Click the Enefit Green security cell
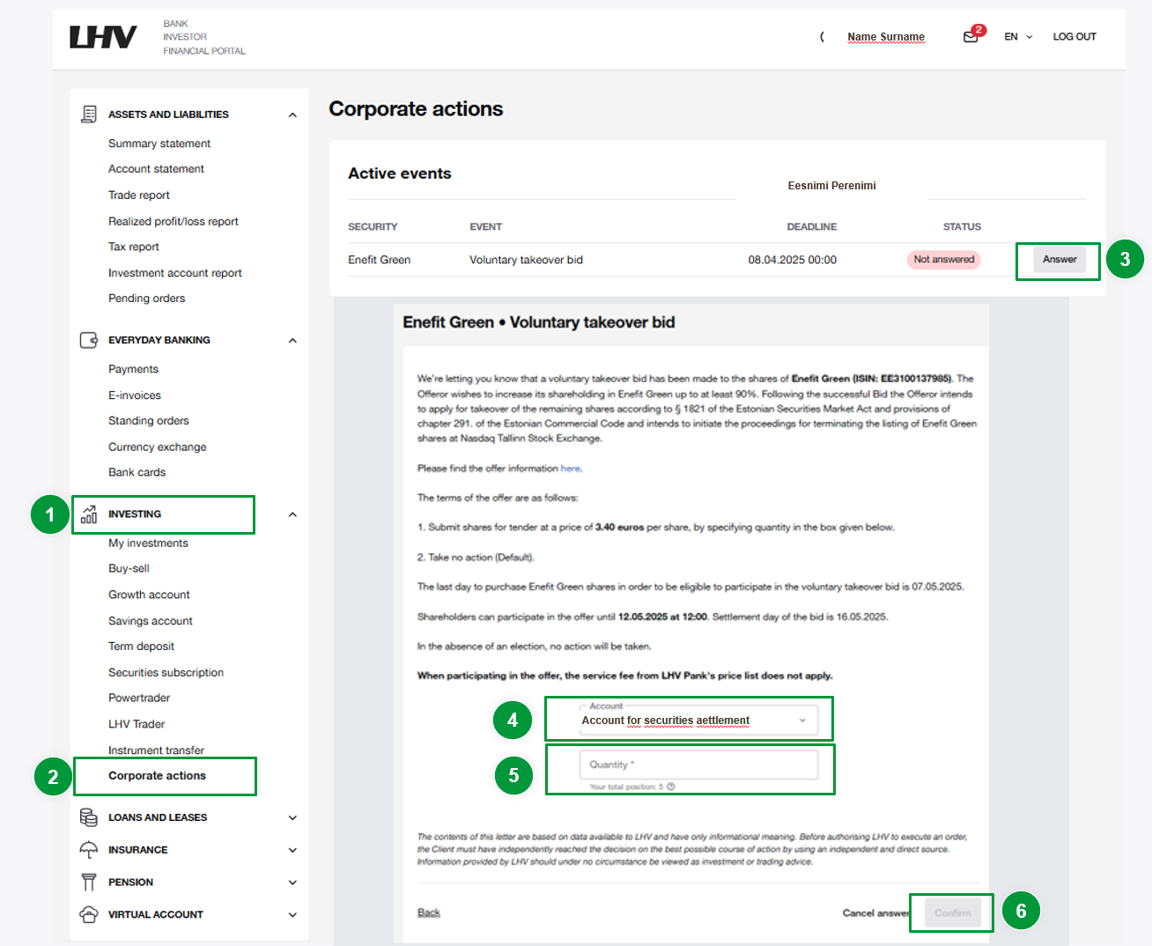 click(380, 260)
